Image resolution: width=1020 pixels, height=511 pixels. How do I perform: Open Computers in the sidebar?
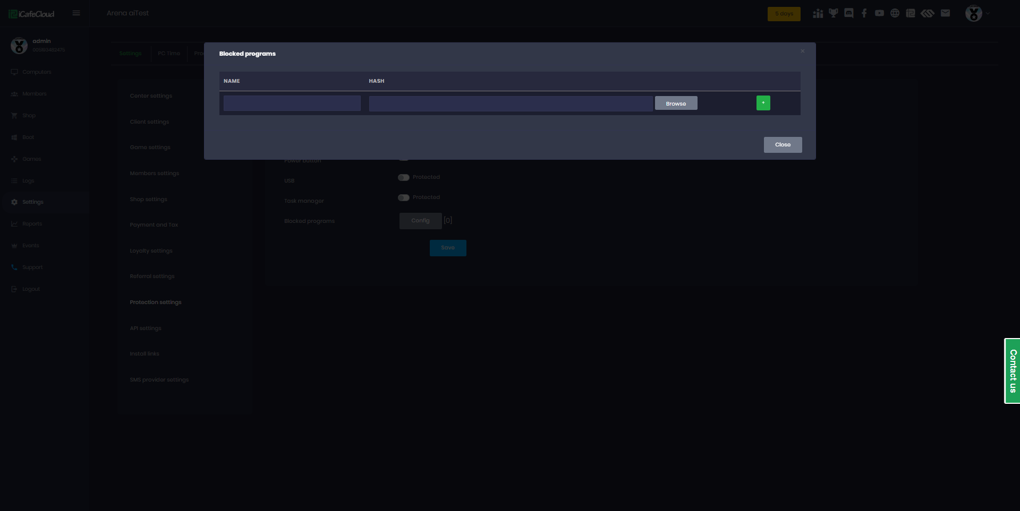[x=37, y=72]
